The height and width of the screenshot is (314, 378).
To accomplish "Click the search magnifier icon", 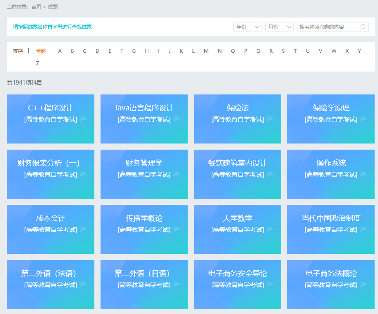I will click(x=363, y=27).
